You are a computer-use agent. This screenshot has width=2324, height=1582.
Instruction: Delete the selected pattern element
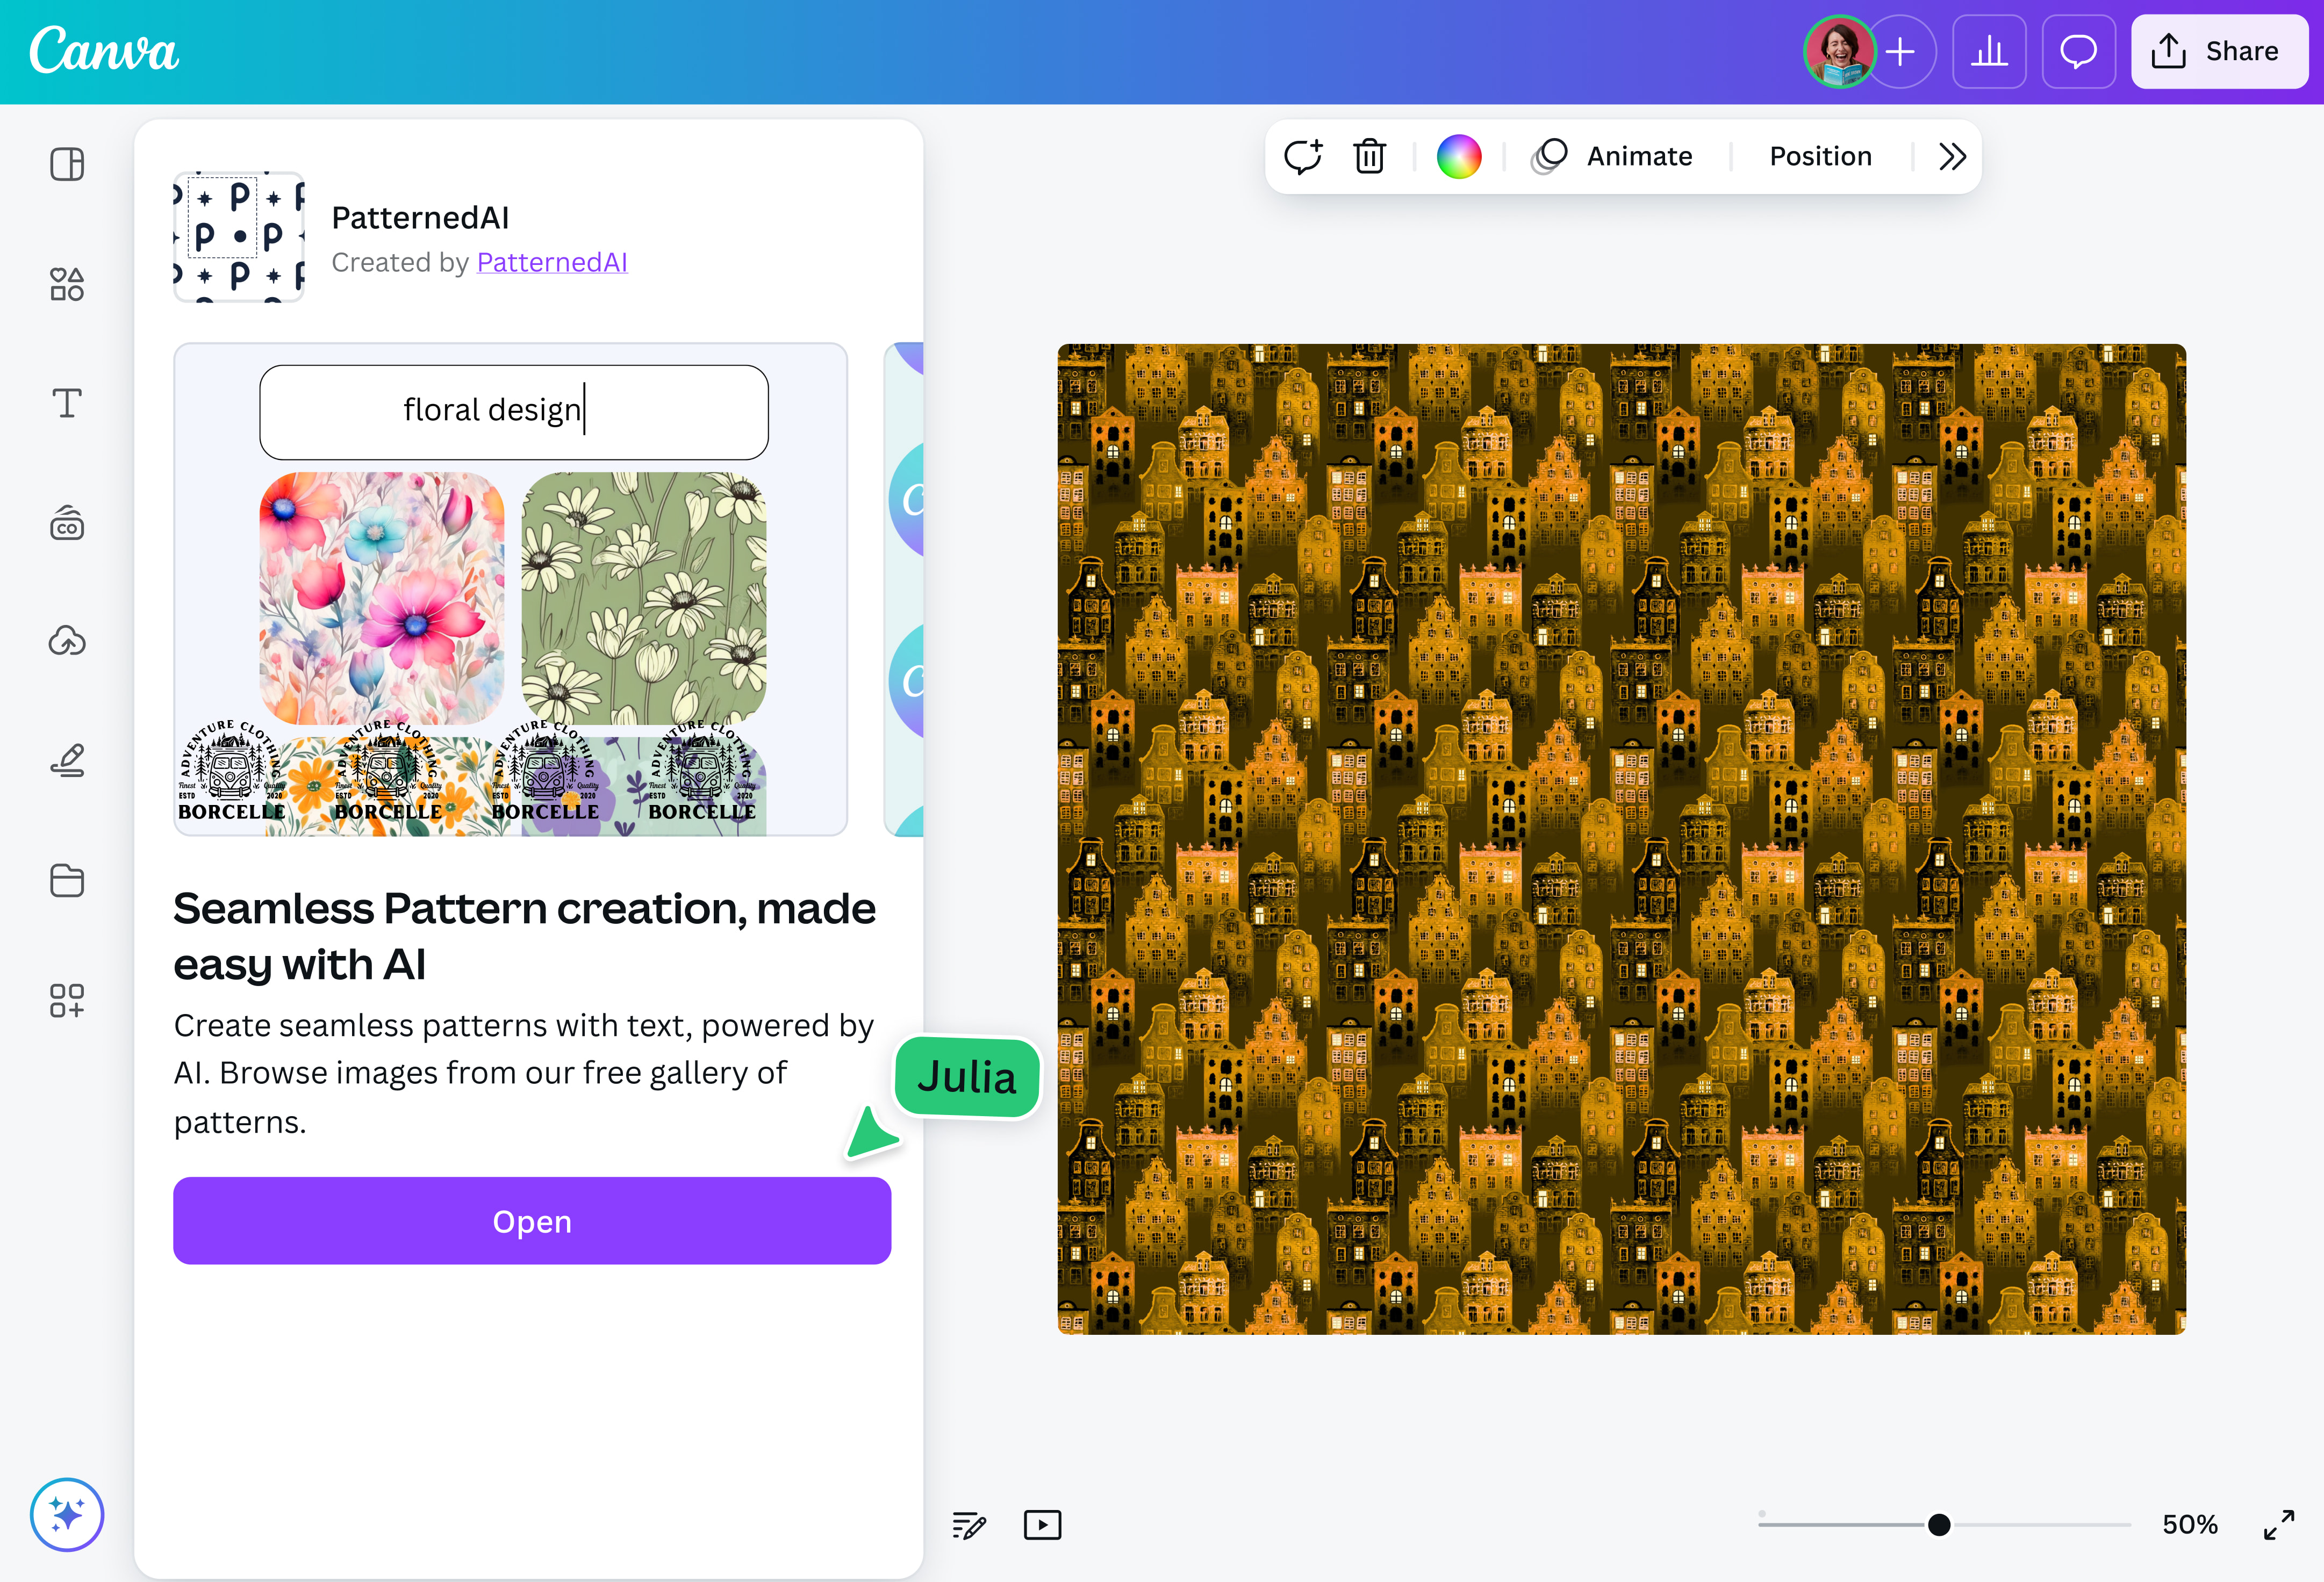[1369, 156]
